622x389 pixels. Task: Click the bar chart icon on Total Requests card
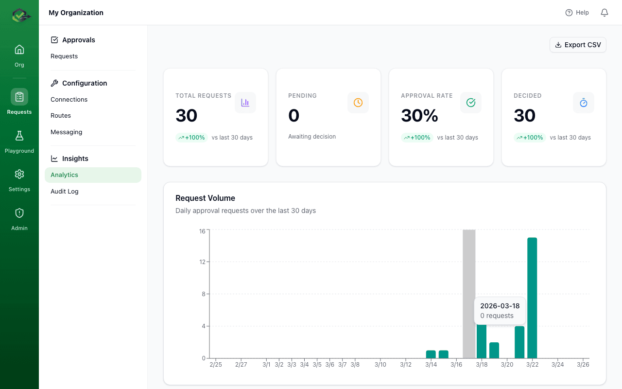coord(245,102)
